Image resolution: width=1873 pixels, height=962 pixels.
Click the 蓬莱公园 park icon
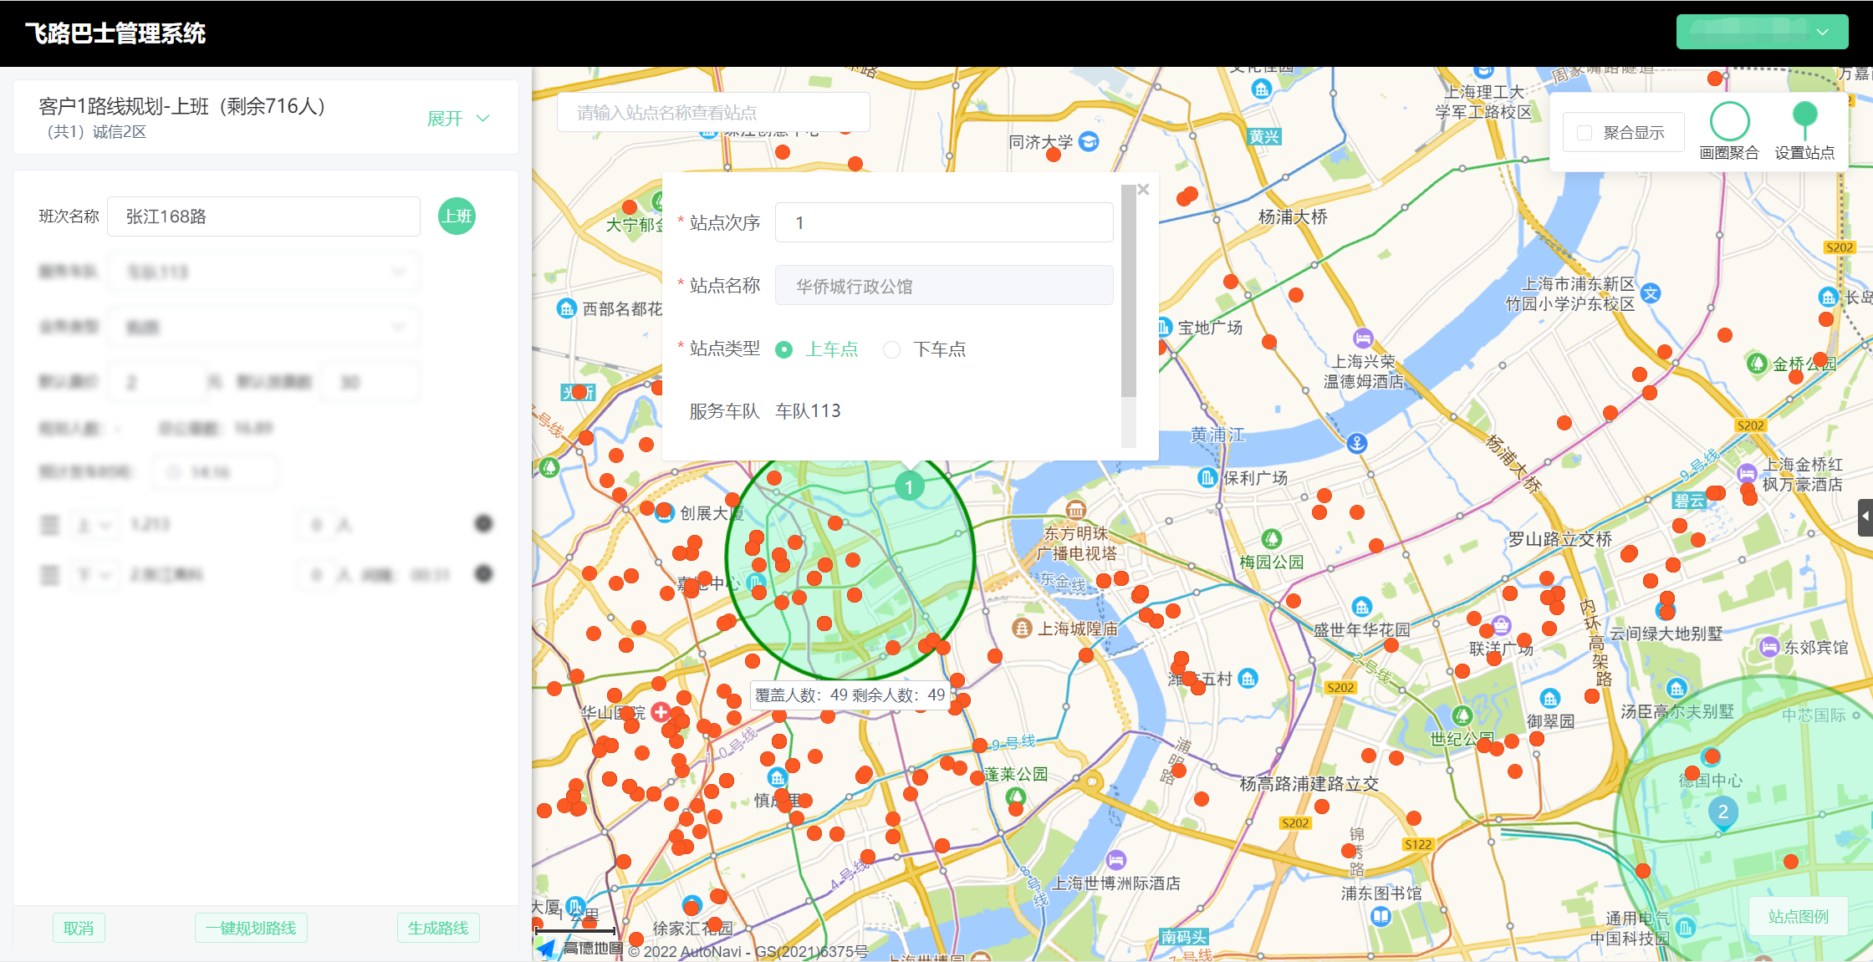pos(1015,797)
